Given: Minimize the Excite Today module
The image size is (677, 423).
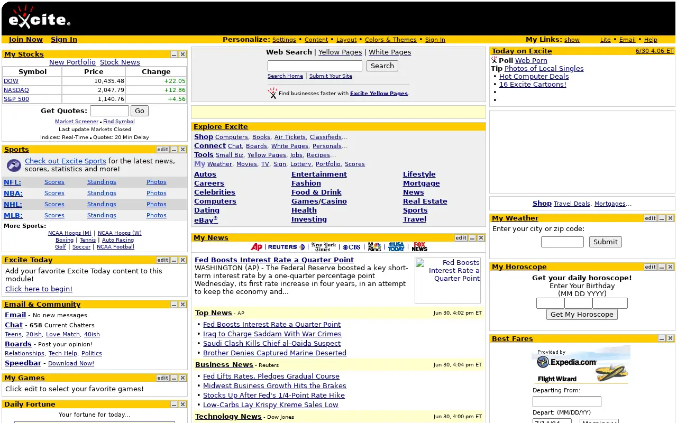Looking at the screenshot, I should (x=174, y=260).
